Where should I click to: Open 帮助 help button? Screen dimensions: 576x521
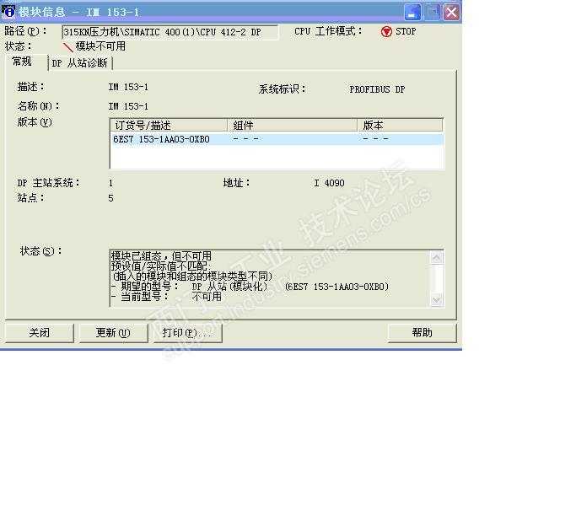tap(422, 333)
